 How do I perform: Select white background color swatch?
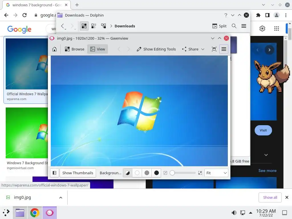(x=137, y=173)
